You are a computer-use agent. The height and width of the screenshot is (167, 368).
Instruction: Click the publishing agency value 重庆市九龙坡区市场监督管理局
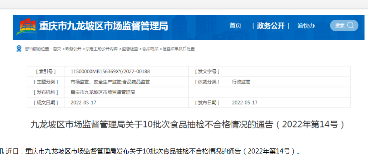(x=103, y=92)
